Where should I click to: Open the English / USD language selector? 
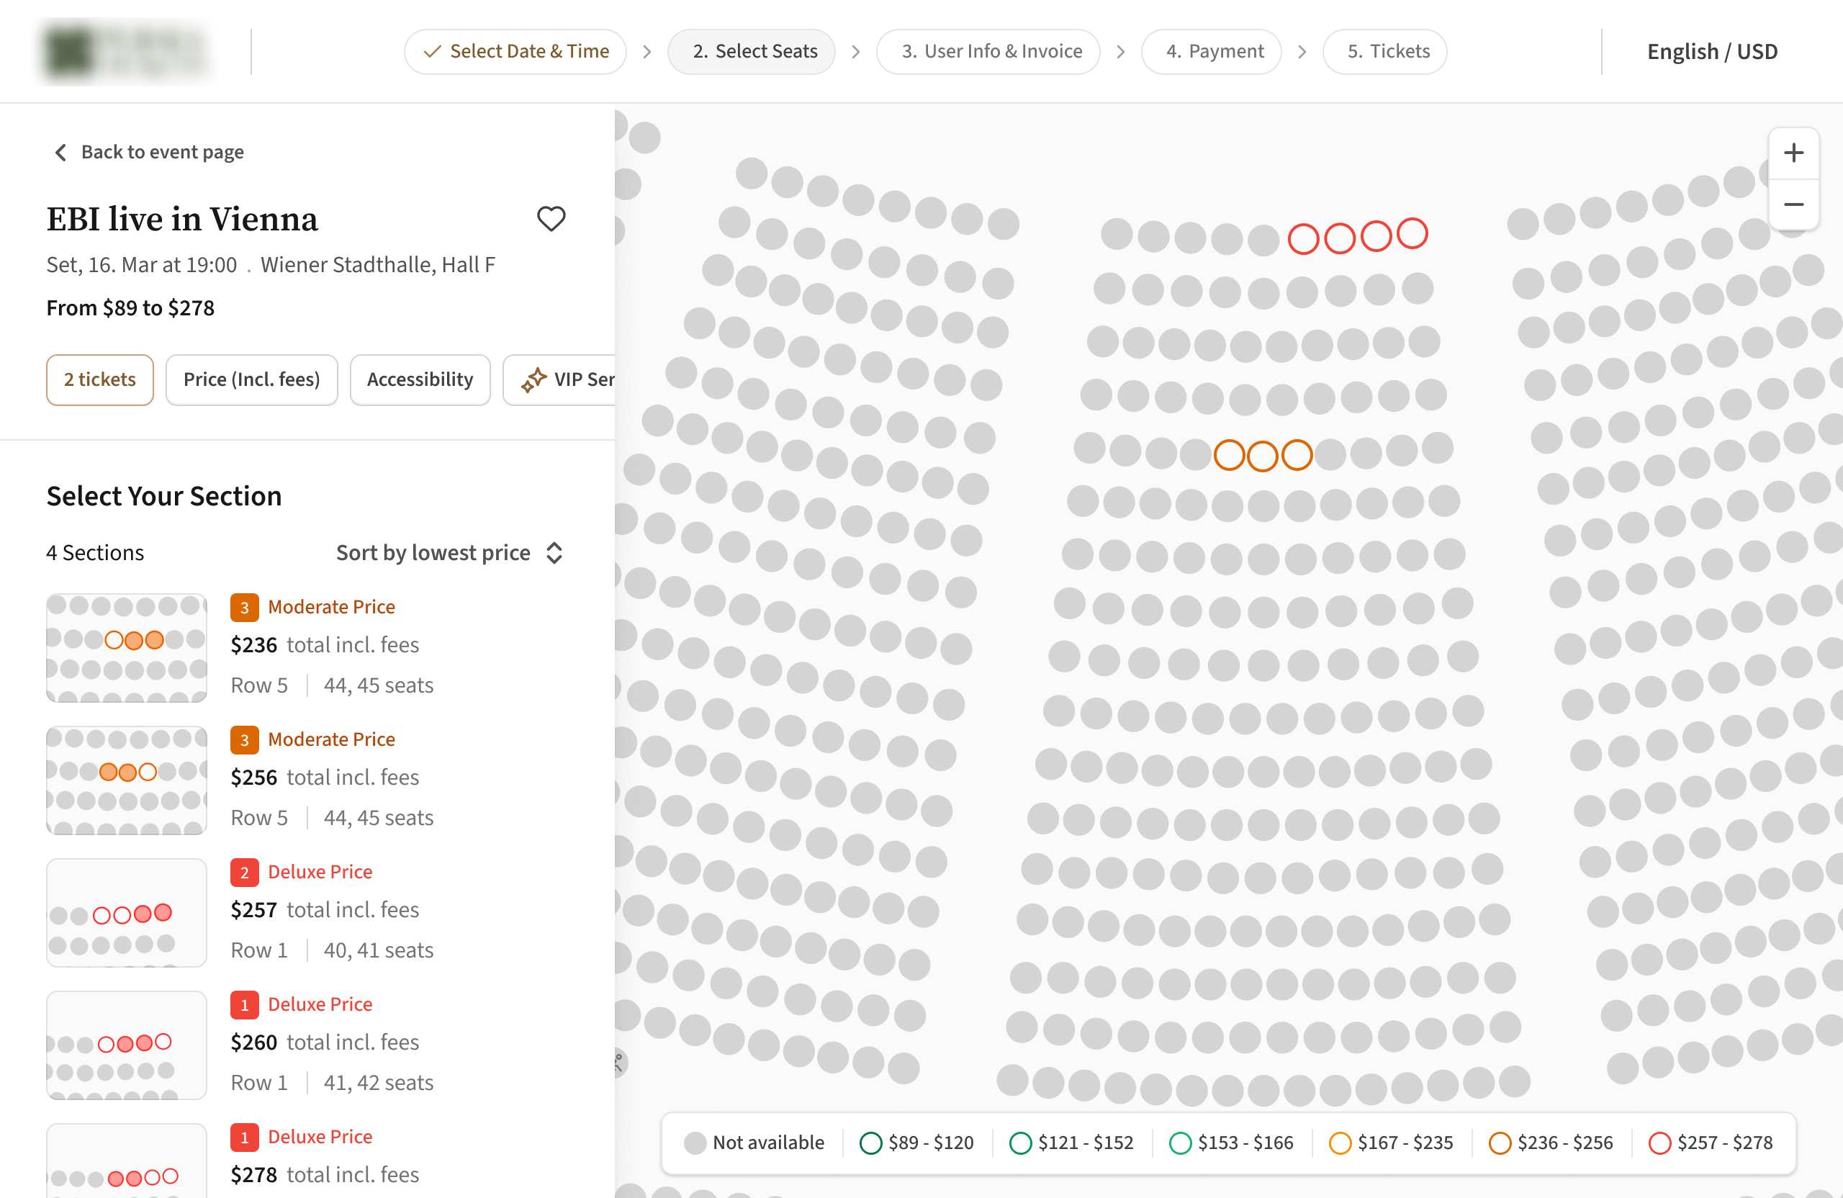click(x=1712, y=51)
